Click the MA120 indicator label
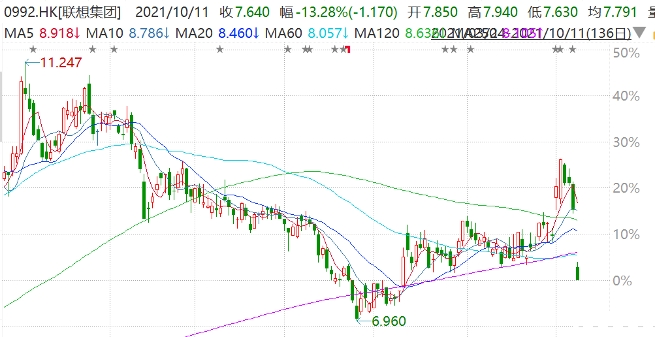Viewport: 655px width, 337px height. click(377, 33)
